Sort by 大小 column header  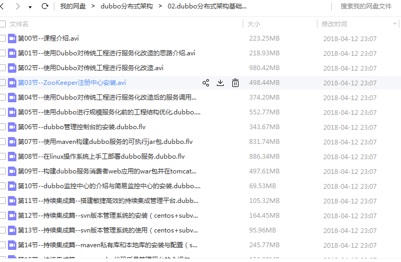pyautogui.click(x=254, y=24)
